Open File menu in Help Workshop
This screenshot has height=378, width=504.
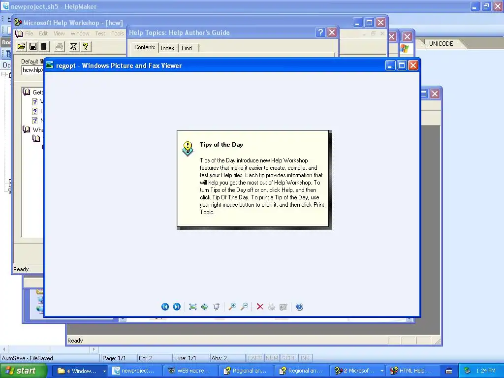(29, 33)
